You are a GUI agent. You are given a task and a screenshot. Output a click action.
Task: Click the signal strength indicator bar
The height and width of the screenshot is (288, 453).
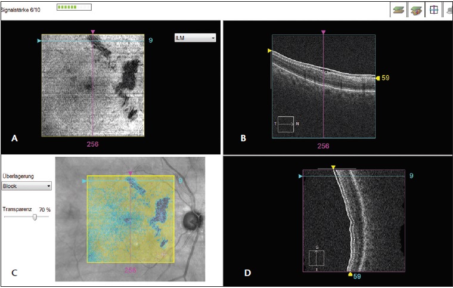(74, 8)
